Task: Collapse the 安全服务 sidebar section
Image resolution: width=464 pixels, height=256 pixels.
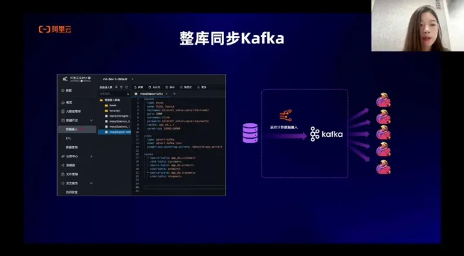Action: tap(91, 183)
